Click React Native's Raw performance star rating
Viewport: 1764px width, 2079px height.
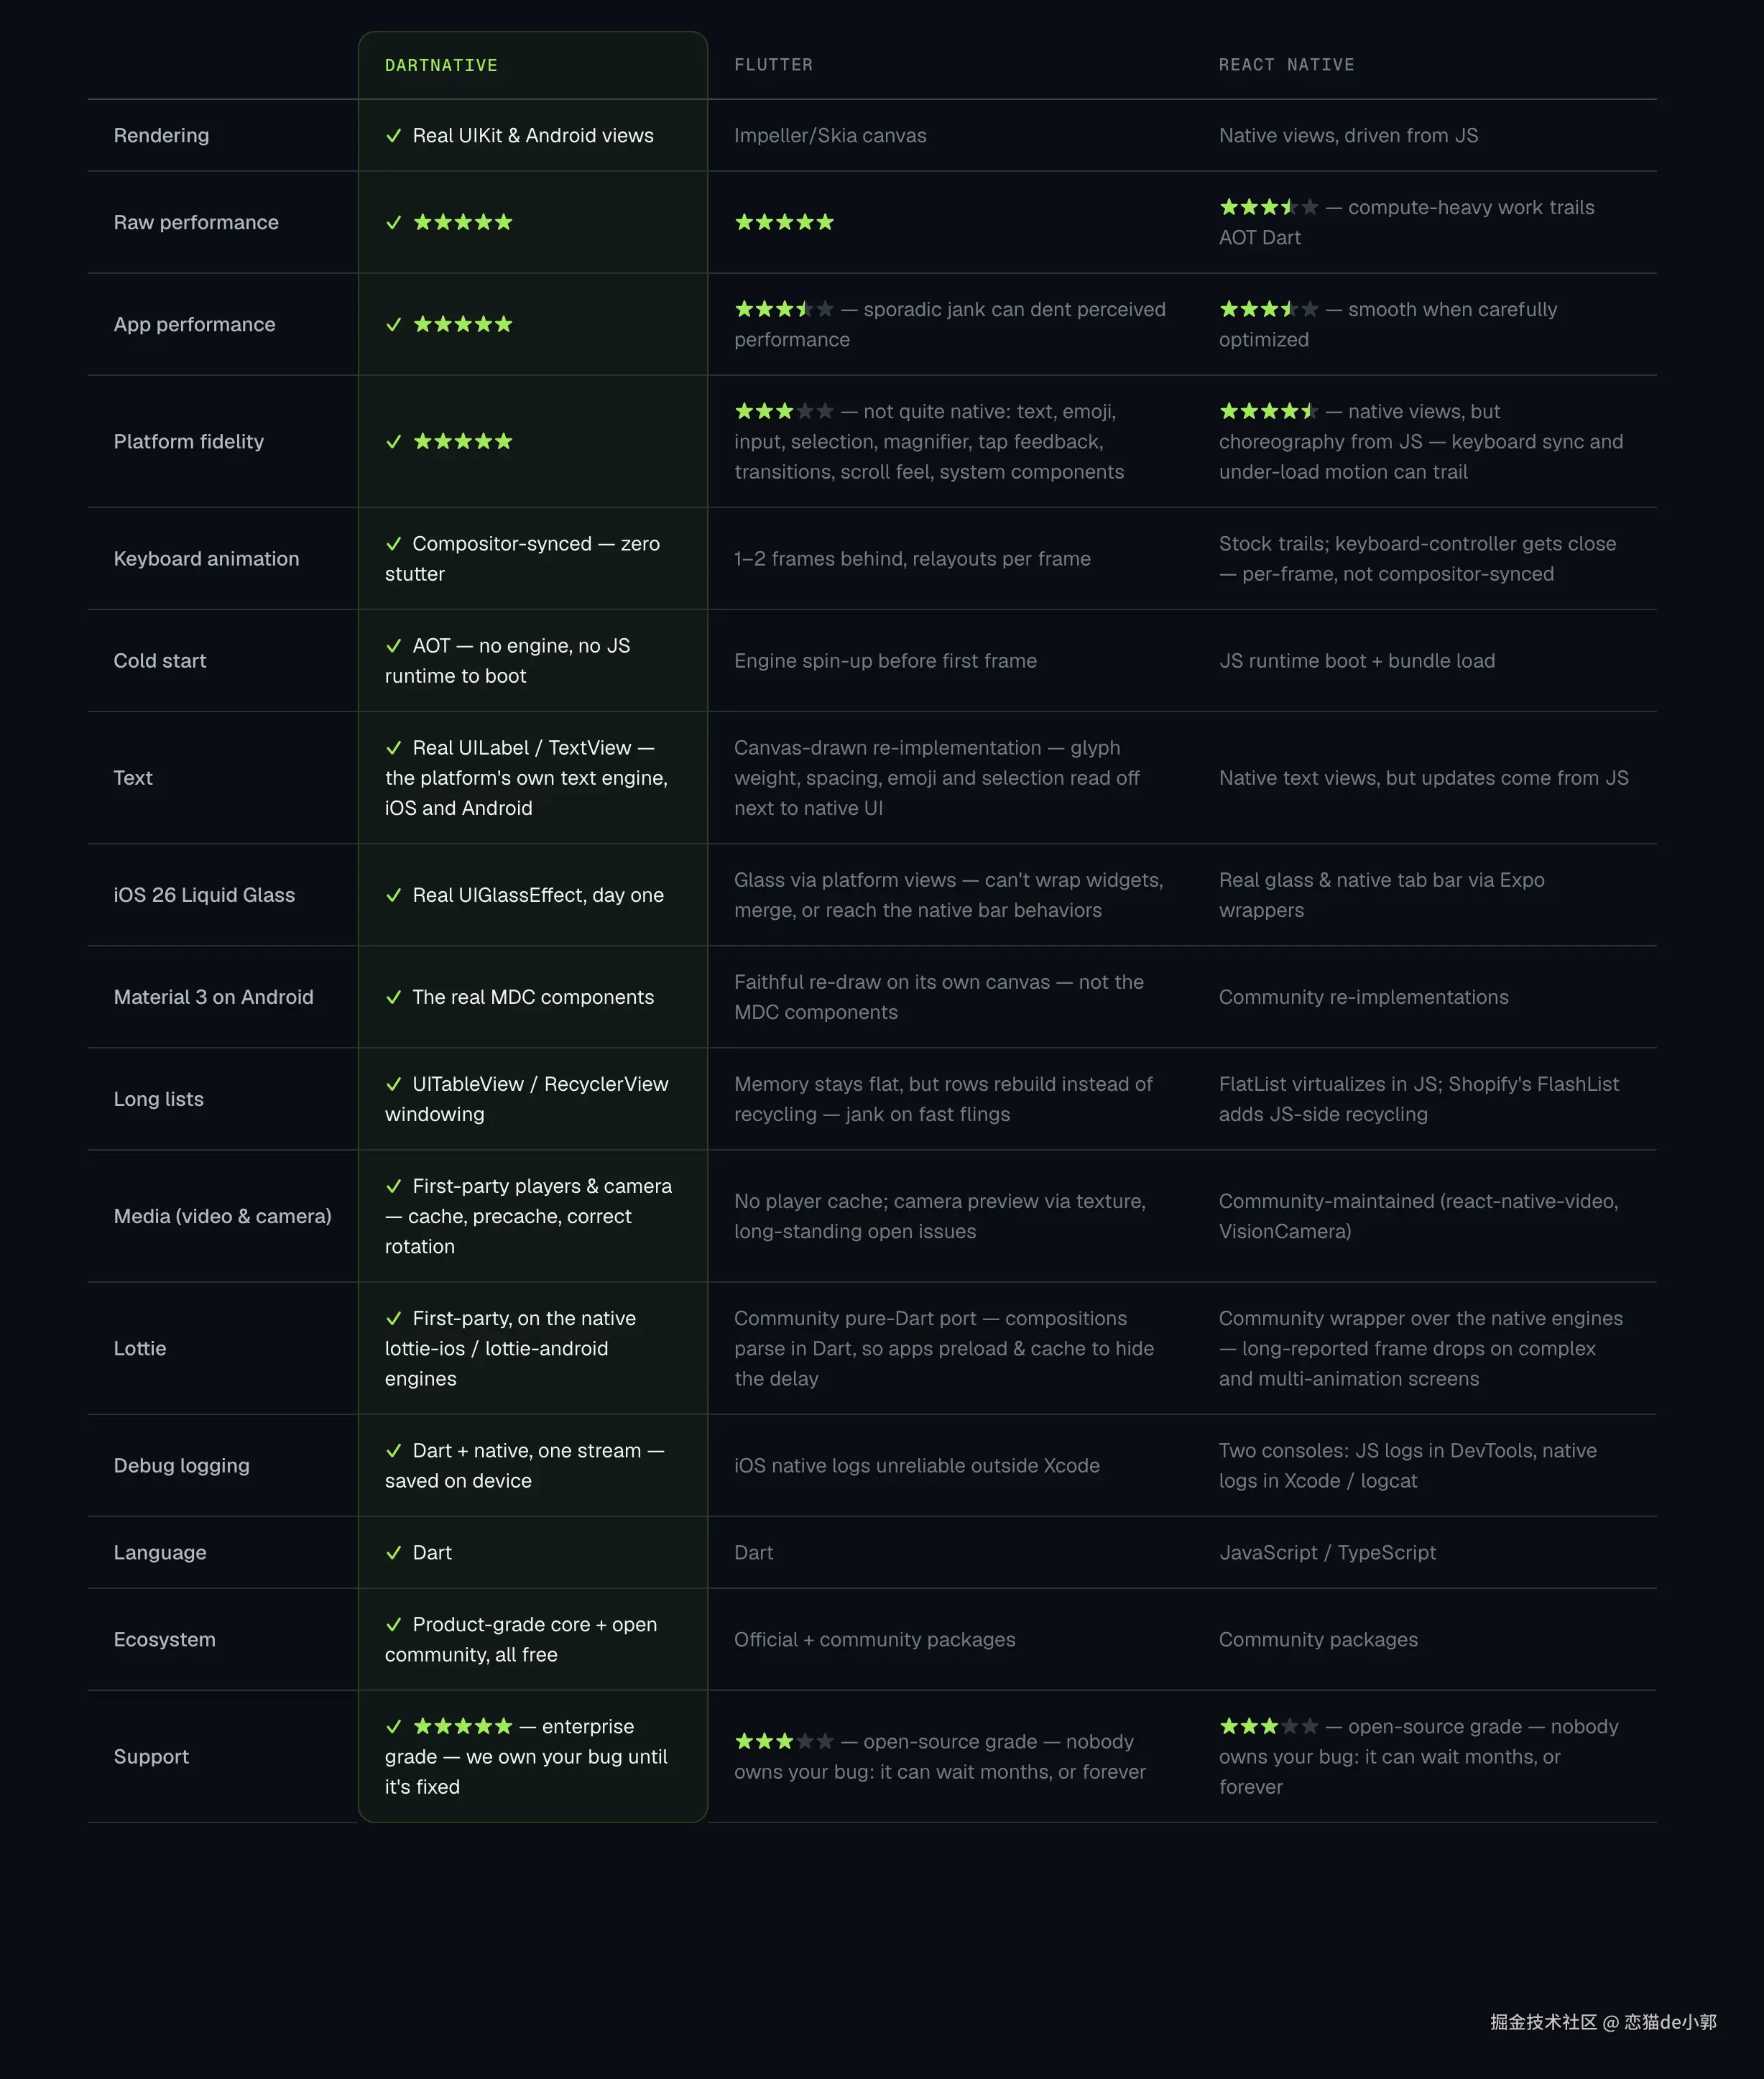pyautogui.click(x=1269, y=207)
